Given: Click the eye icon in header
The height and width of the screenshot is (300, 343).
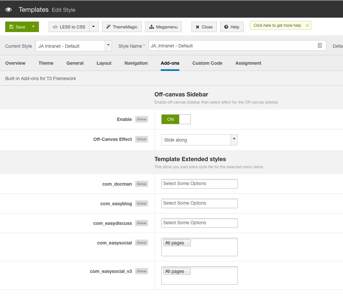Looking at the screenshot, I should click(8, 10).
